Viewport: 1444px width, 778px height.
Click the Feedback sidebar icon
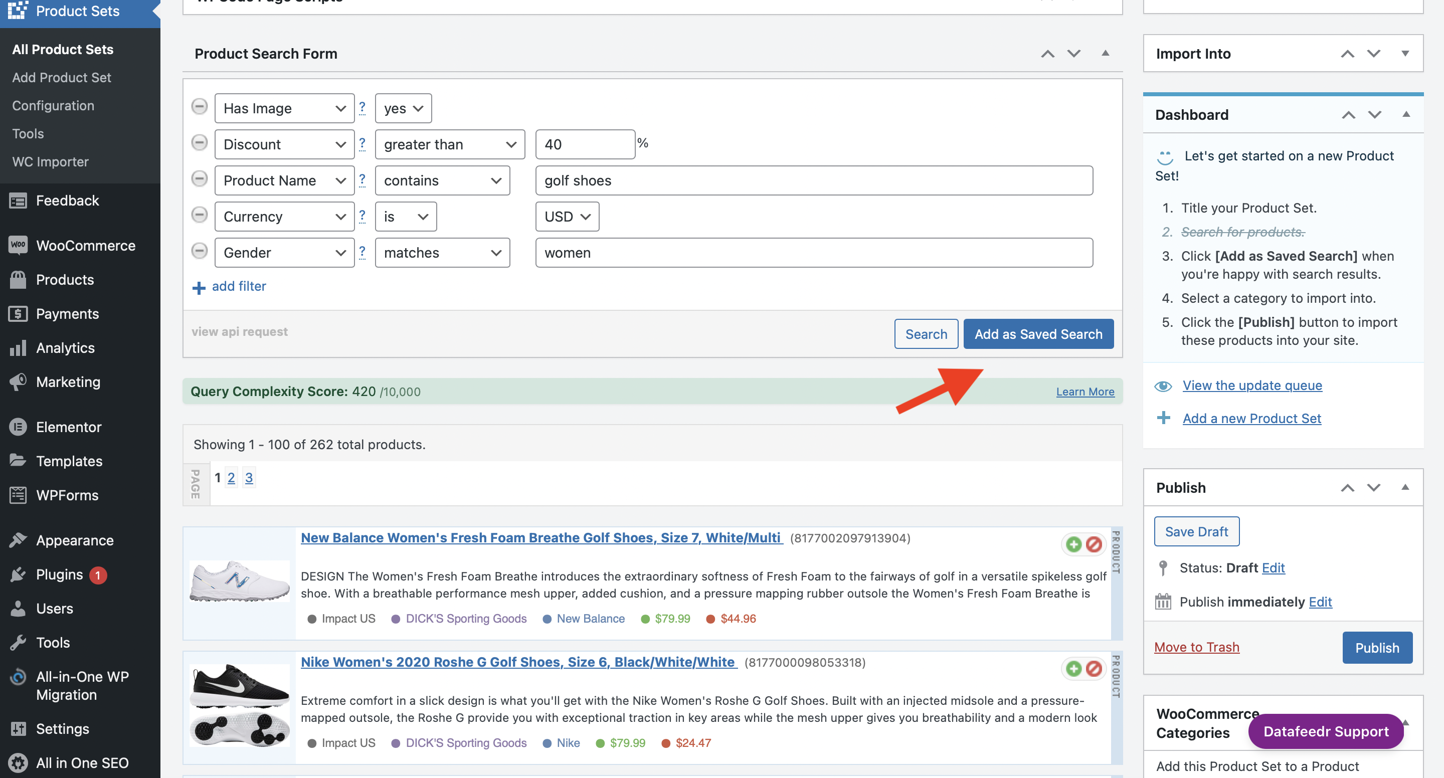tap(18, 200)
